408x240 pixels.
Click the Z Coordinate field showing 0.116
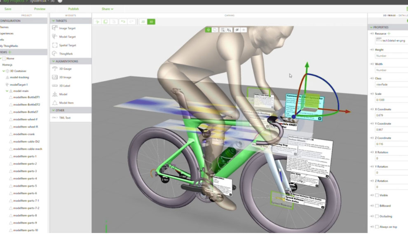(x=392, y=144)
